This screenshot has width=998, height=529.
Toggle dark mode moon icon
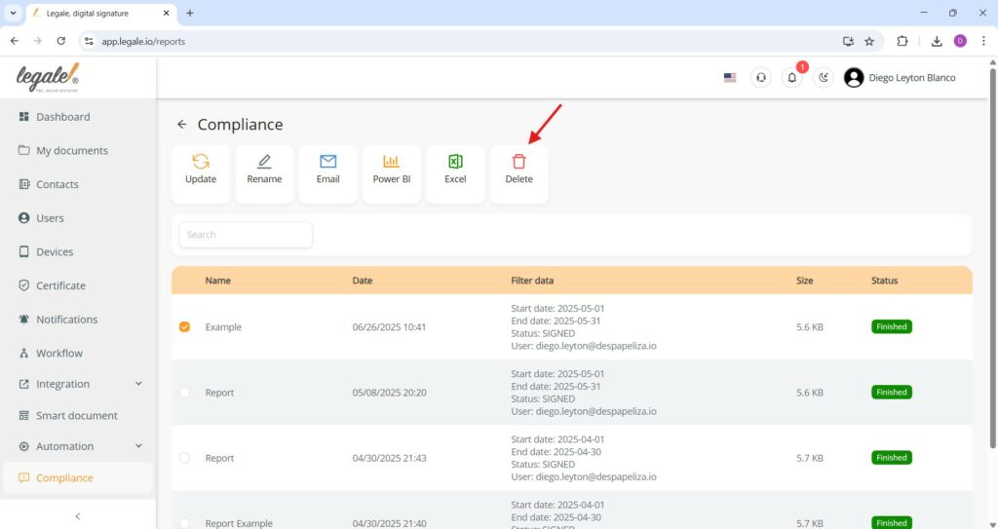[823, 78]
